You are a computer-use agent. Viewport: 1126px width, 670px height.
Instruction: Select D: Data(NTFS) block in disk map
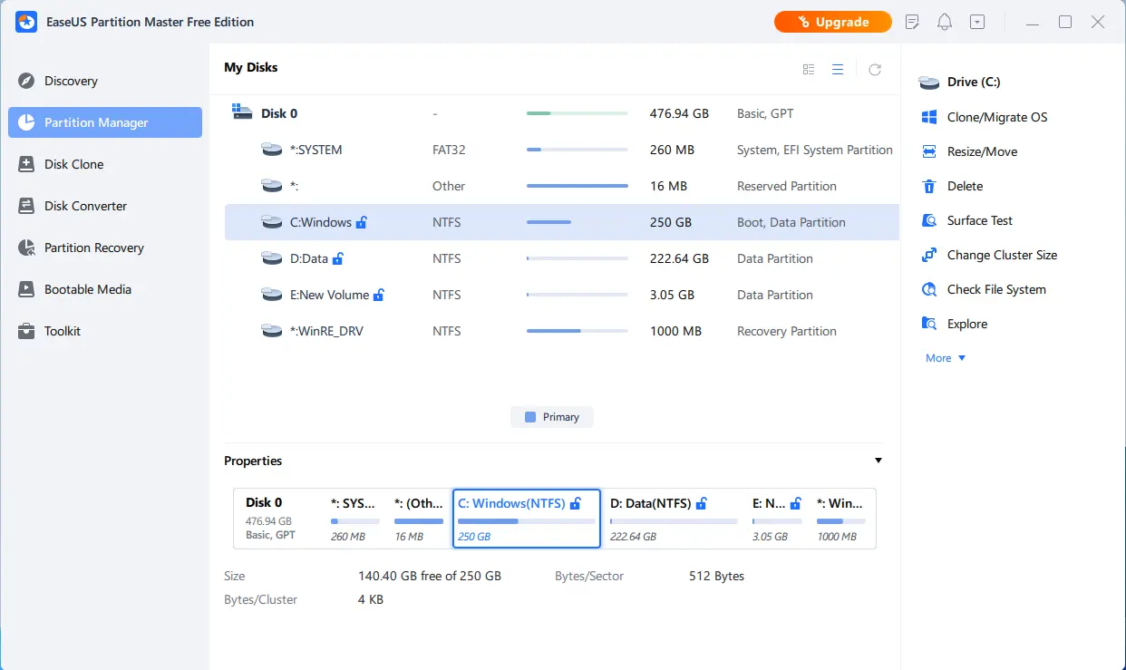(674, 519)
